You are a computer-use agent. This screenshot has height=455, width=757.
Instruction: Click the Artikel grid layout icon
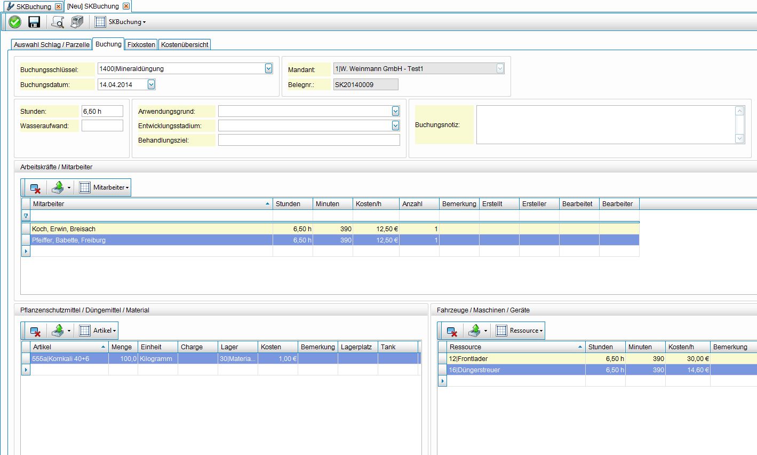pos(85,331)
